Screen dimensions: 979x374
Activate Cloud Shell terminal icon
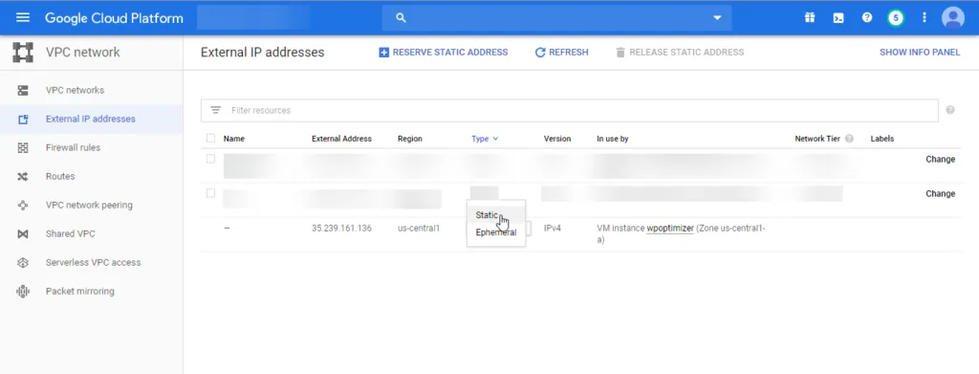(x=838, y=17)
